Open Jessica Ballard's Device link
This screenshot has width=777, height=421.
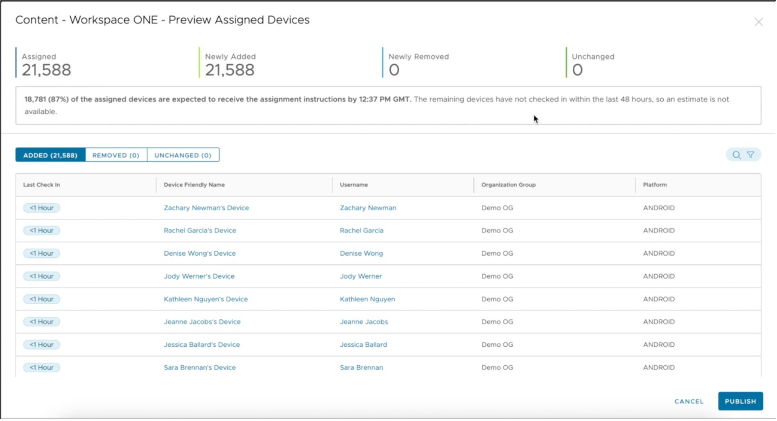coord(202,345)
